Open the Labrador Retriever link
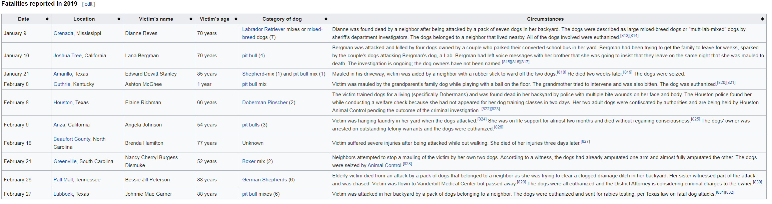Image resolution: width=772 pixels, height=204 pixels. click(x=263, y=29)
